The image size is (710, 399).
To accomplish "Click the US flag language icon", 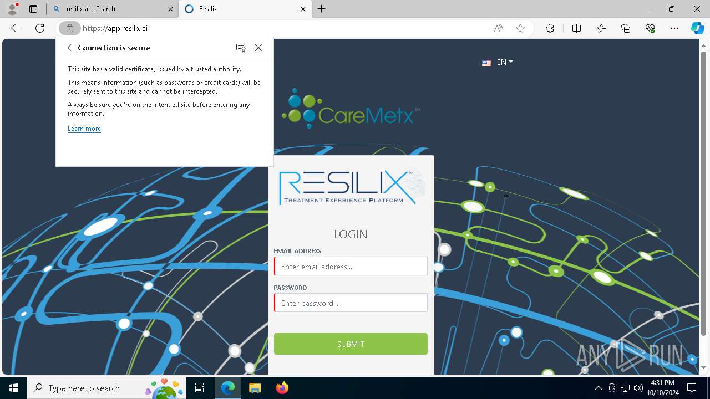I will point(486,63).
